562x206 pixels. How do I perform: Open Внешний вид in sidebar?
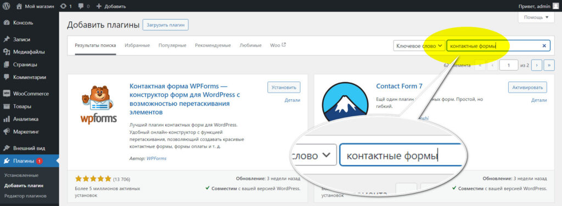click(30, 148)
